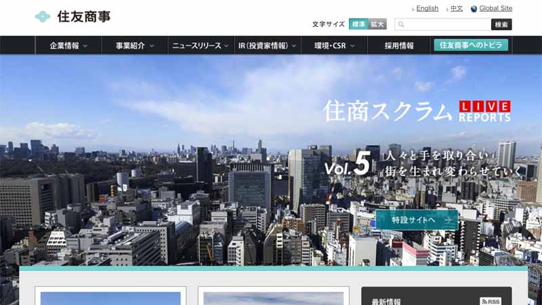Viewport: 542px width, 305px height.
Task: Open the 特設サイトへ link button
Action: click(417, 220)
